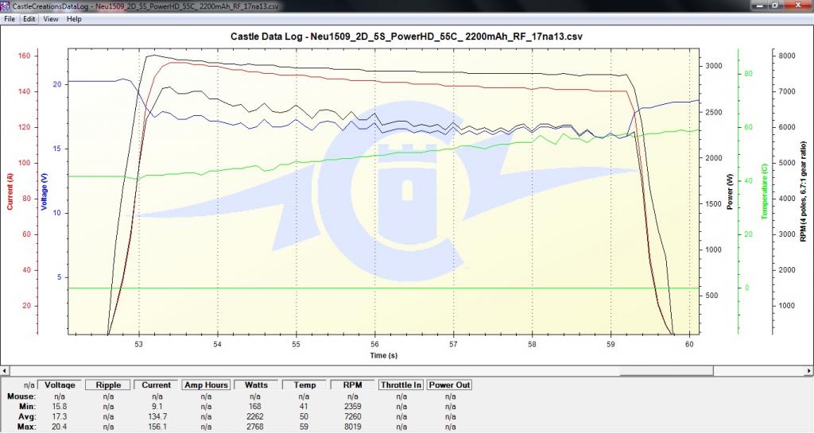This screenshot has width=814, height=433.
Task: Toggle the Amp Hours column button
Action: click(205, 385)
